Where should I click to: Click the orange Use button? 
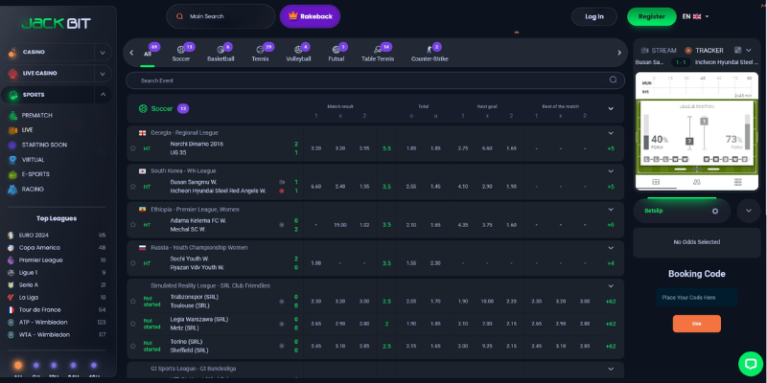pos(697,324)
